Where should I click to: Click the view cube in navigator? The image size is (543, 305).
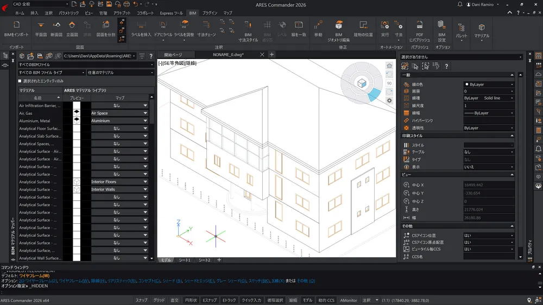click(x=362, y=83)
